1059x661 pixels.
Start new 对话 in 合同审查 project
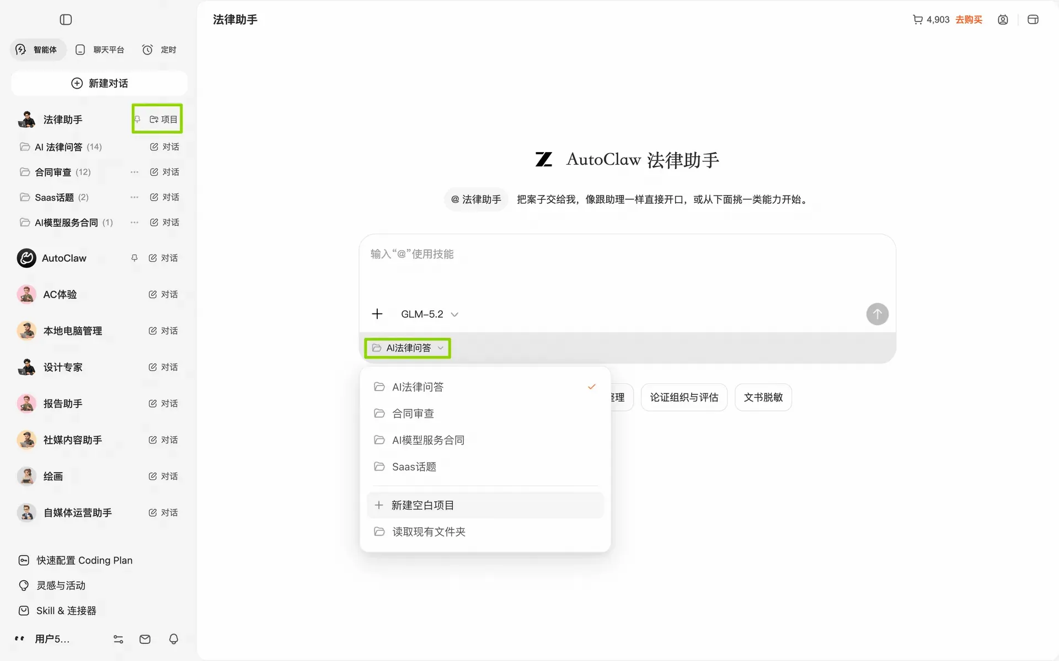(x=164, y=172)
